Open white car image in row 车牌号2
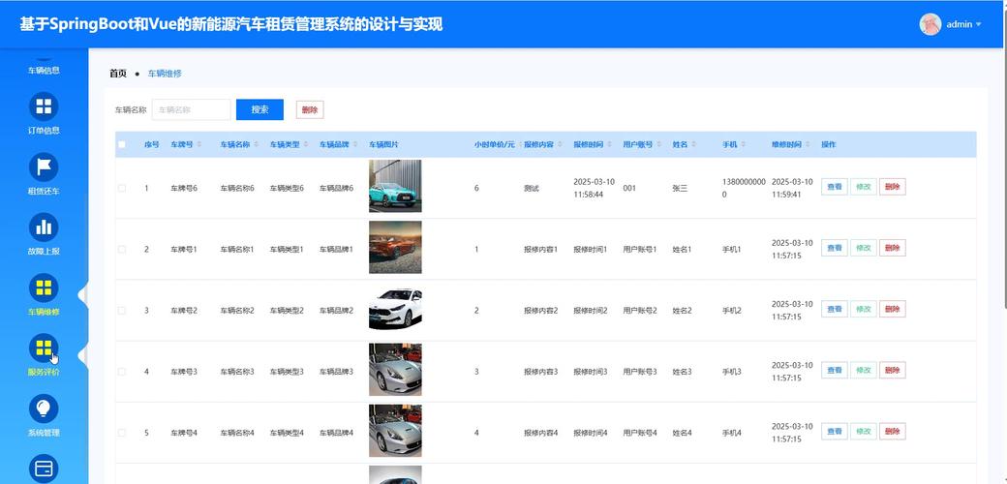 tap(395, 309)
